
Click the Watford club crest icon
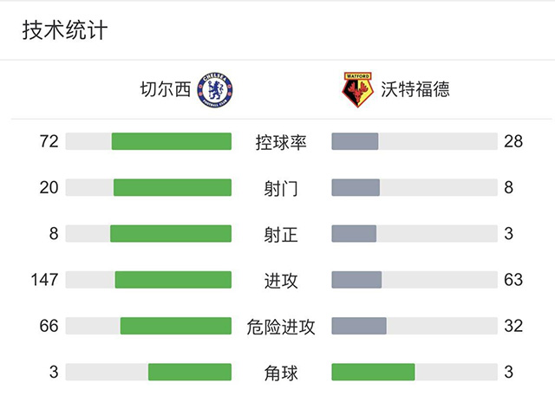point(354,88)
